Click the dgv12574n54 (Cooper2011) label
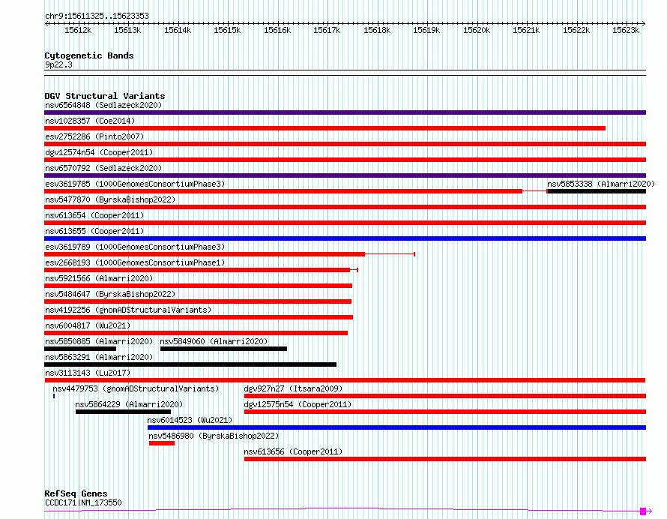The width and height of the screenshot is (667, 519). pyautogui.click(x=99, y=152)
